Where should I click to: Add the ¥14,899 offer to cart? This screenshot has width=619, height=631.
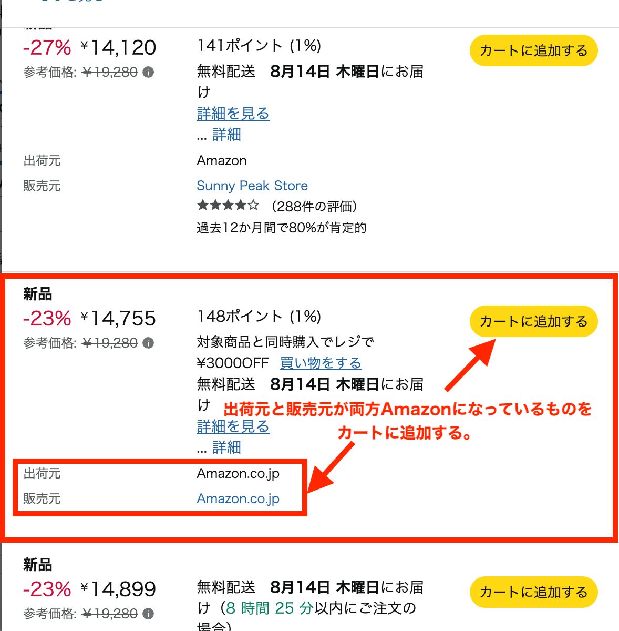(533, 592)
